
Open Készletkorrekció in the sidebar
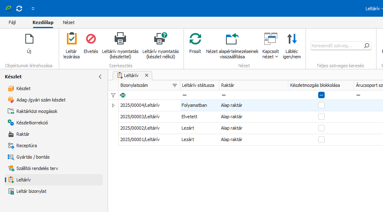[x=32, y=123]
